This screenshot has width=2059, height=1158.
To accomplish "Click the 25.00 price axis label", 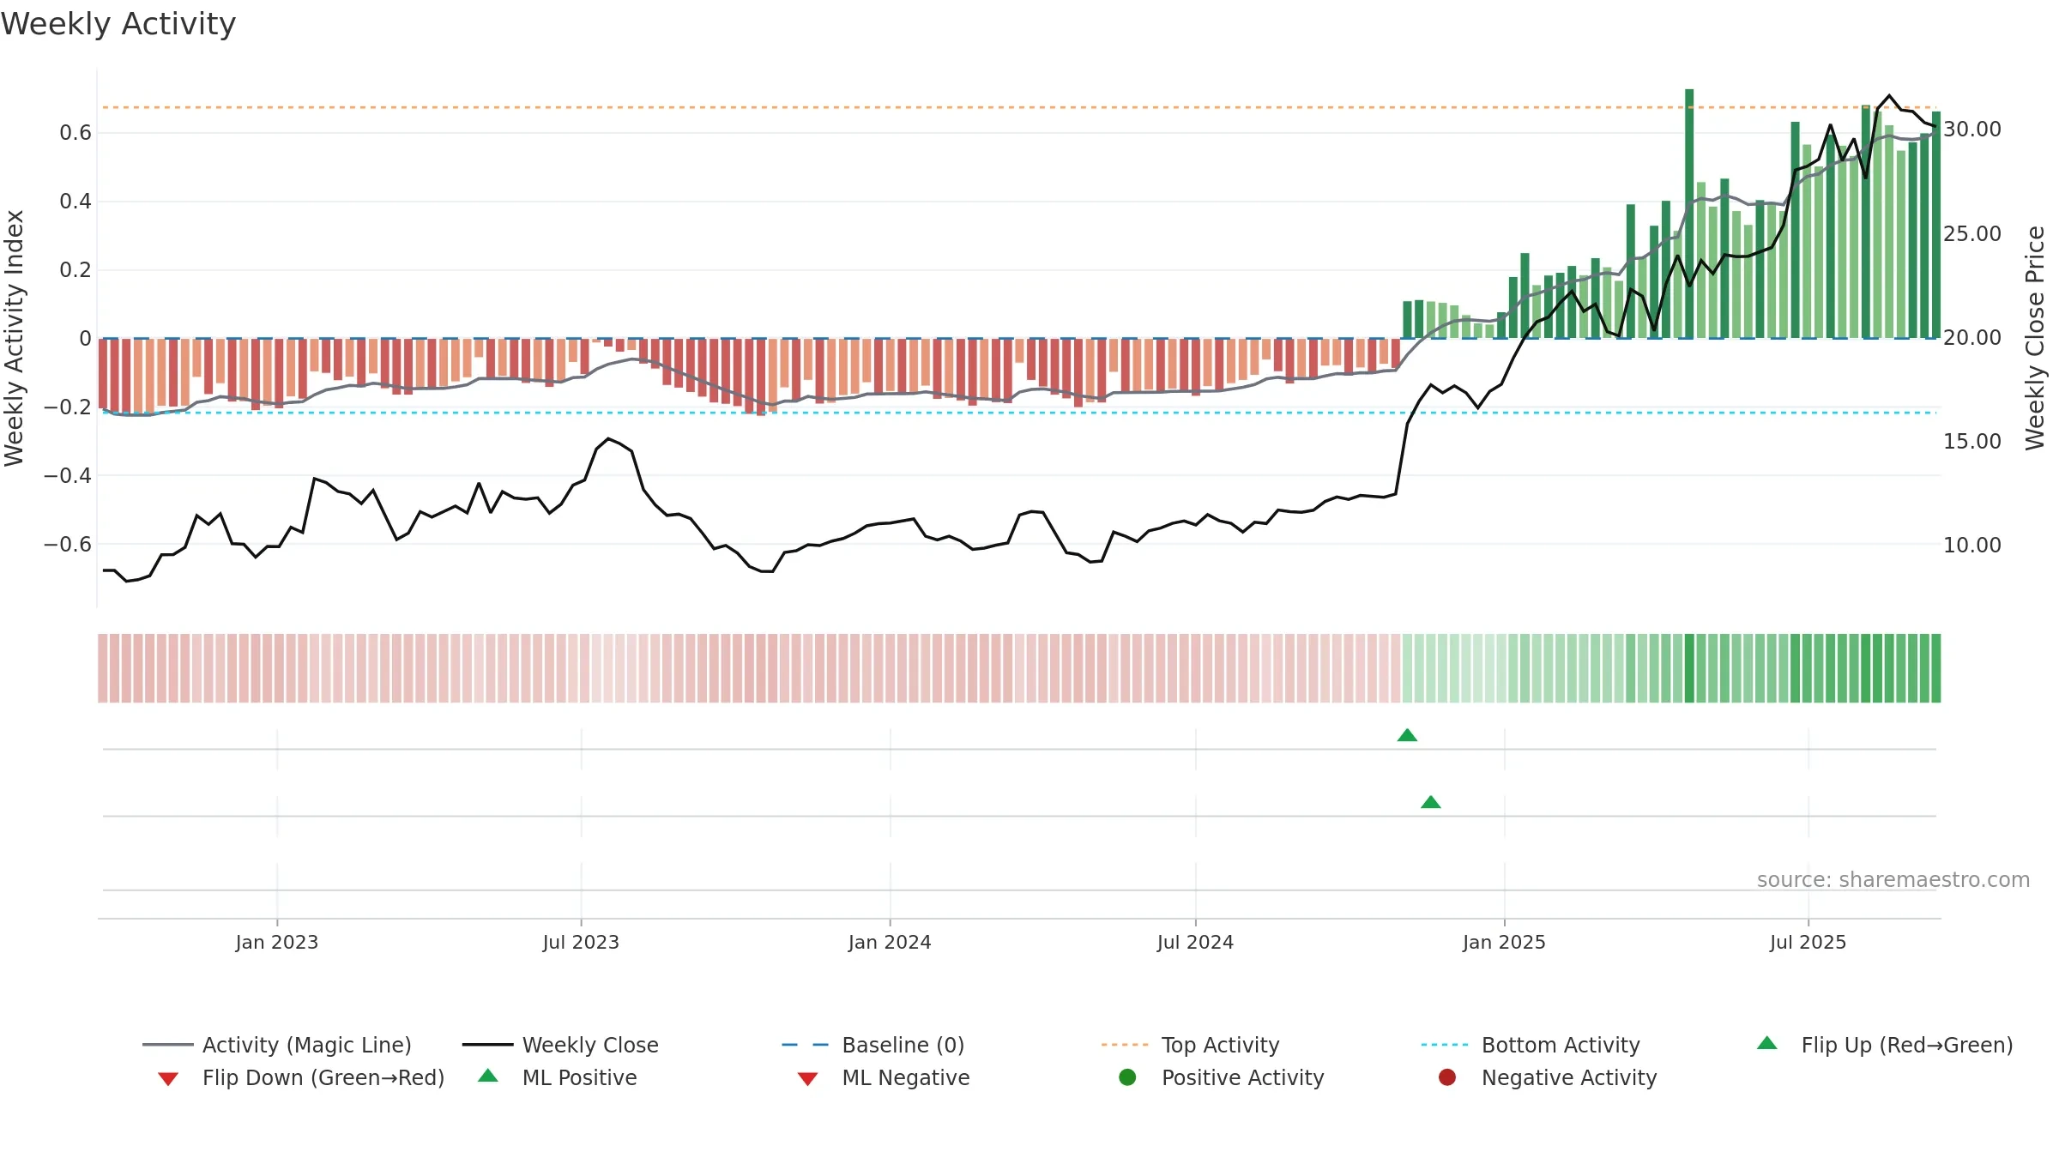I will pos(1971,234).
